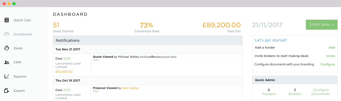The width and height of the screenshot is (341, 101).
Task: Open files link under Quote Viewed
Action: (x=96, y=60)
